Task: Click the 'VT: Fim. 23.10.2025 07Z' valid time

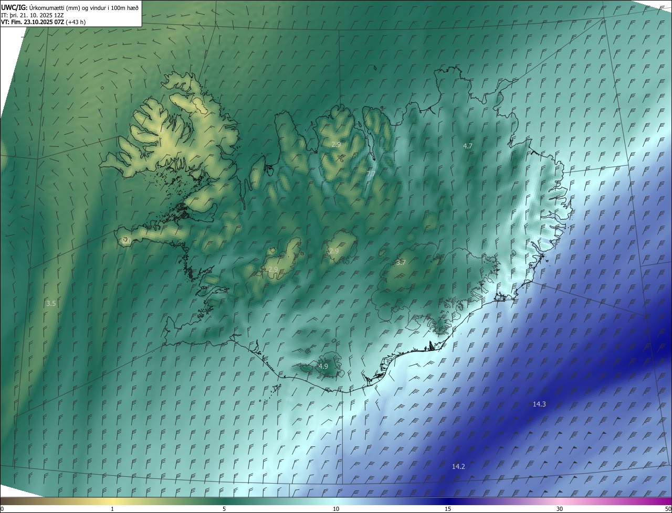Action: [x=32, y=22]
